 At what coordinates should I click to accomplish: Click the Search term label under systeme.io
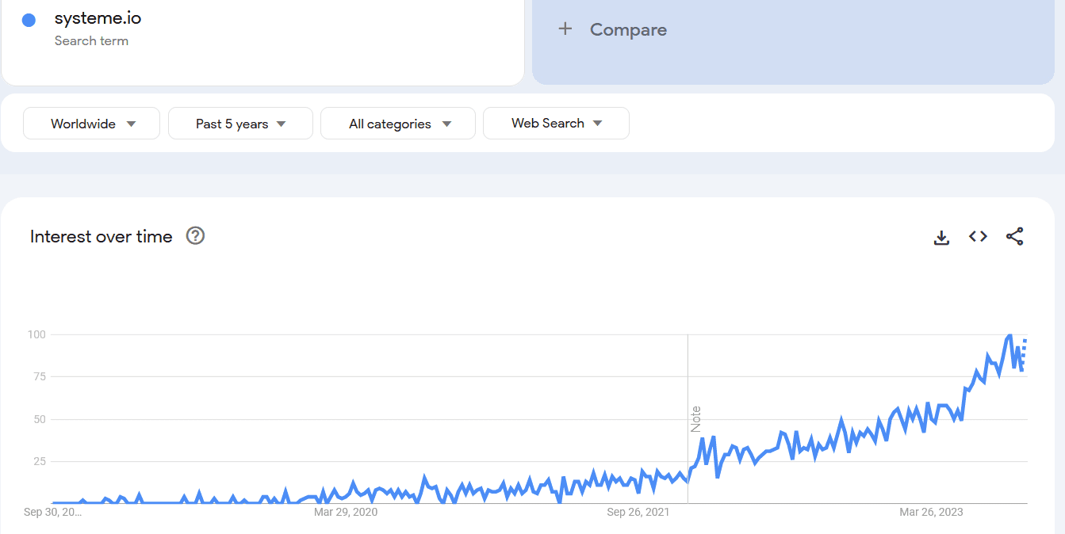pyautogui.click(x=91, y=41)
